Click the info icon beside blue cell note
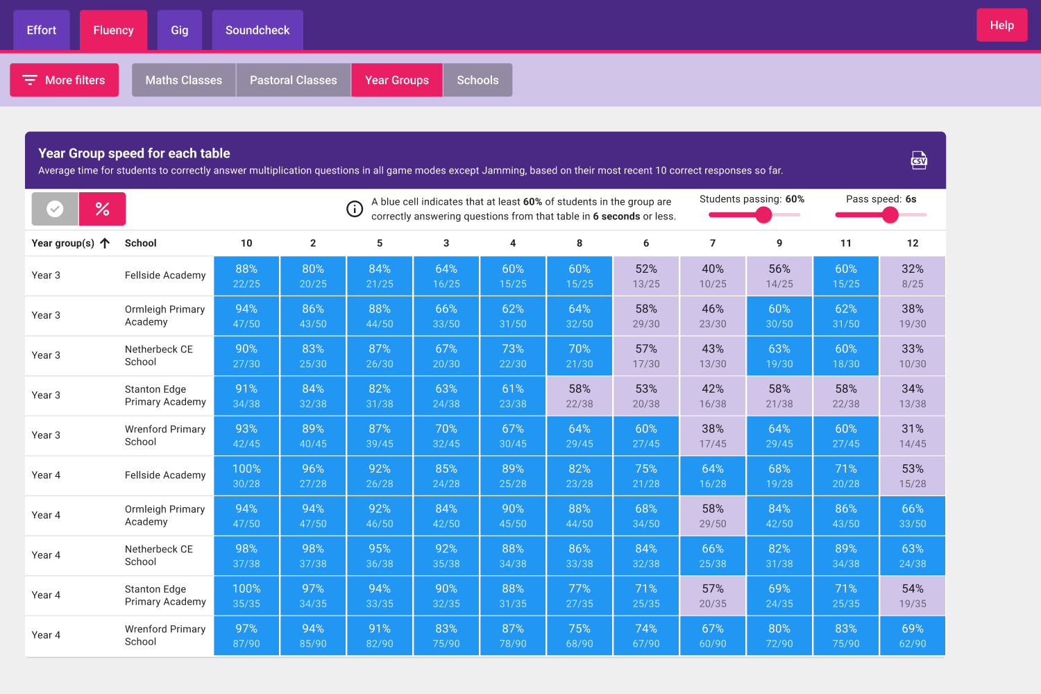1041x694 pixels. pos(355,209)
